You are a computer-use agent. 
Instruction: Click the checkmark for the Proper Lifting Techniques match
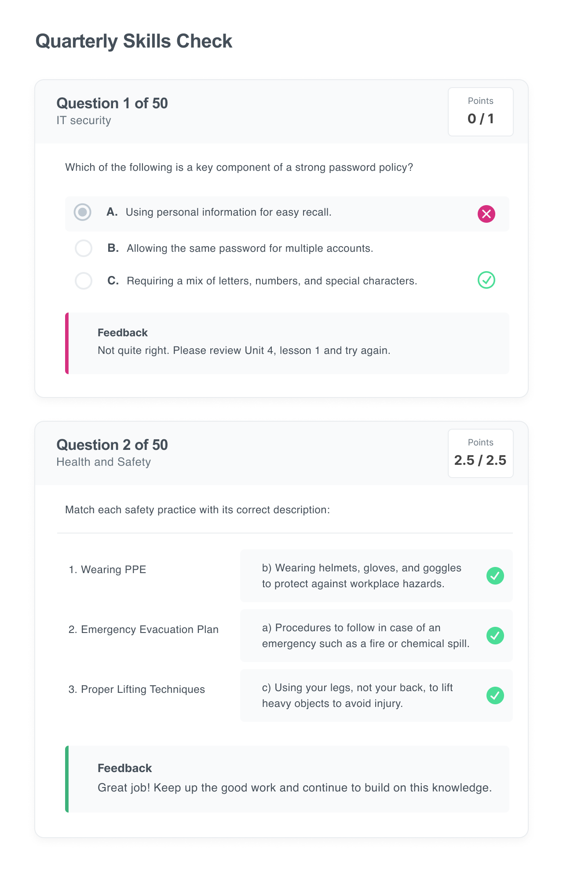[496, 695]
